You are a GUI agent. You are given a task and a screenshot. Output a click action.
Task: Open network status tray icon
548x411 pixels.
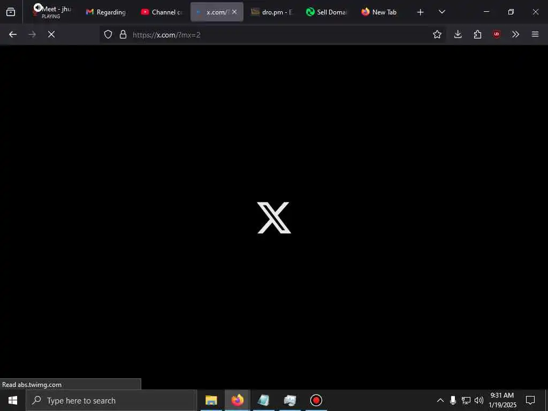[466, 400]
